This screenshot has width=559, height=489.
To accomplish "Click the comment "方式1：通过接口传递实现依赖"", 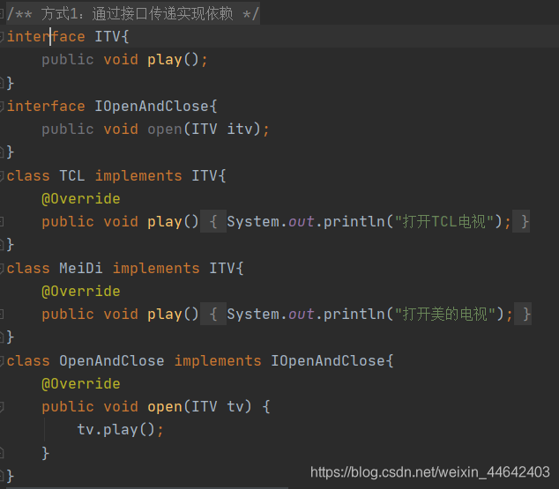I will coord(137,14).
